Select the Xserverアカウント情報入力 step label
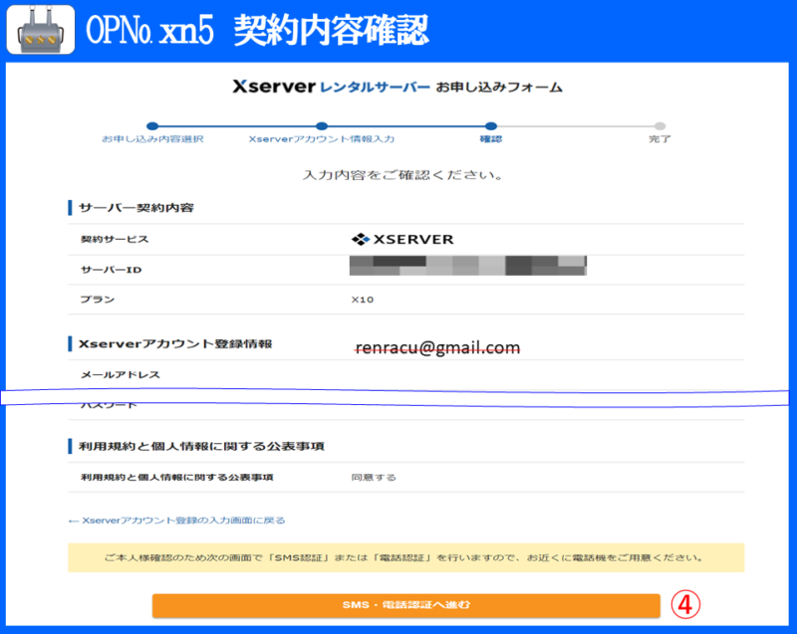797x634 pixels. pos(321,139)
